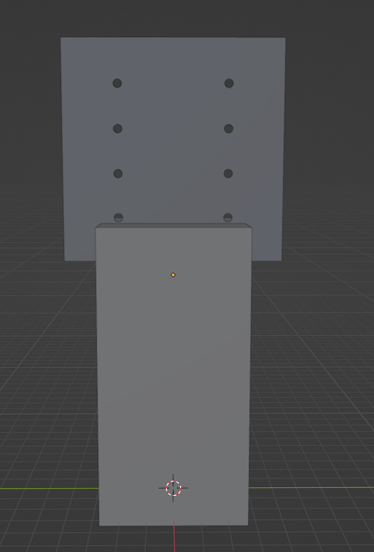Click the green axis line left of the box
The image size is (374, 552).
(49, 489)
